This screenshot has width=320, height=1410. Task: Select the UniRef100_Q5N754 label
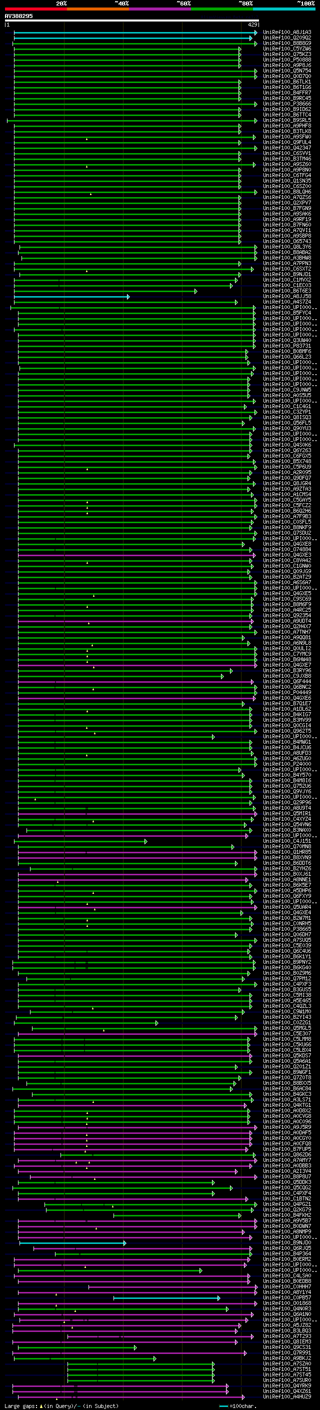point(287,71)
